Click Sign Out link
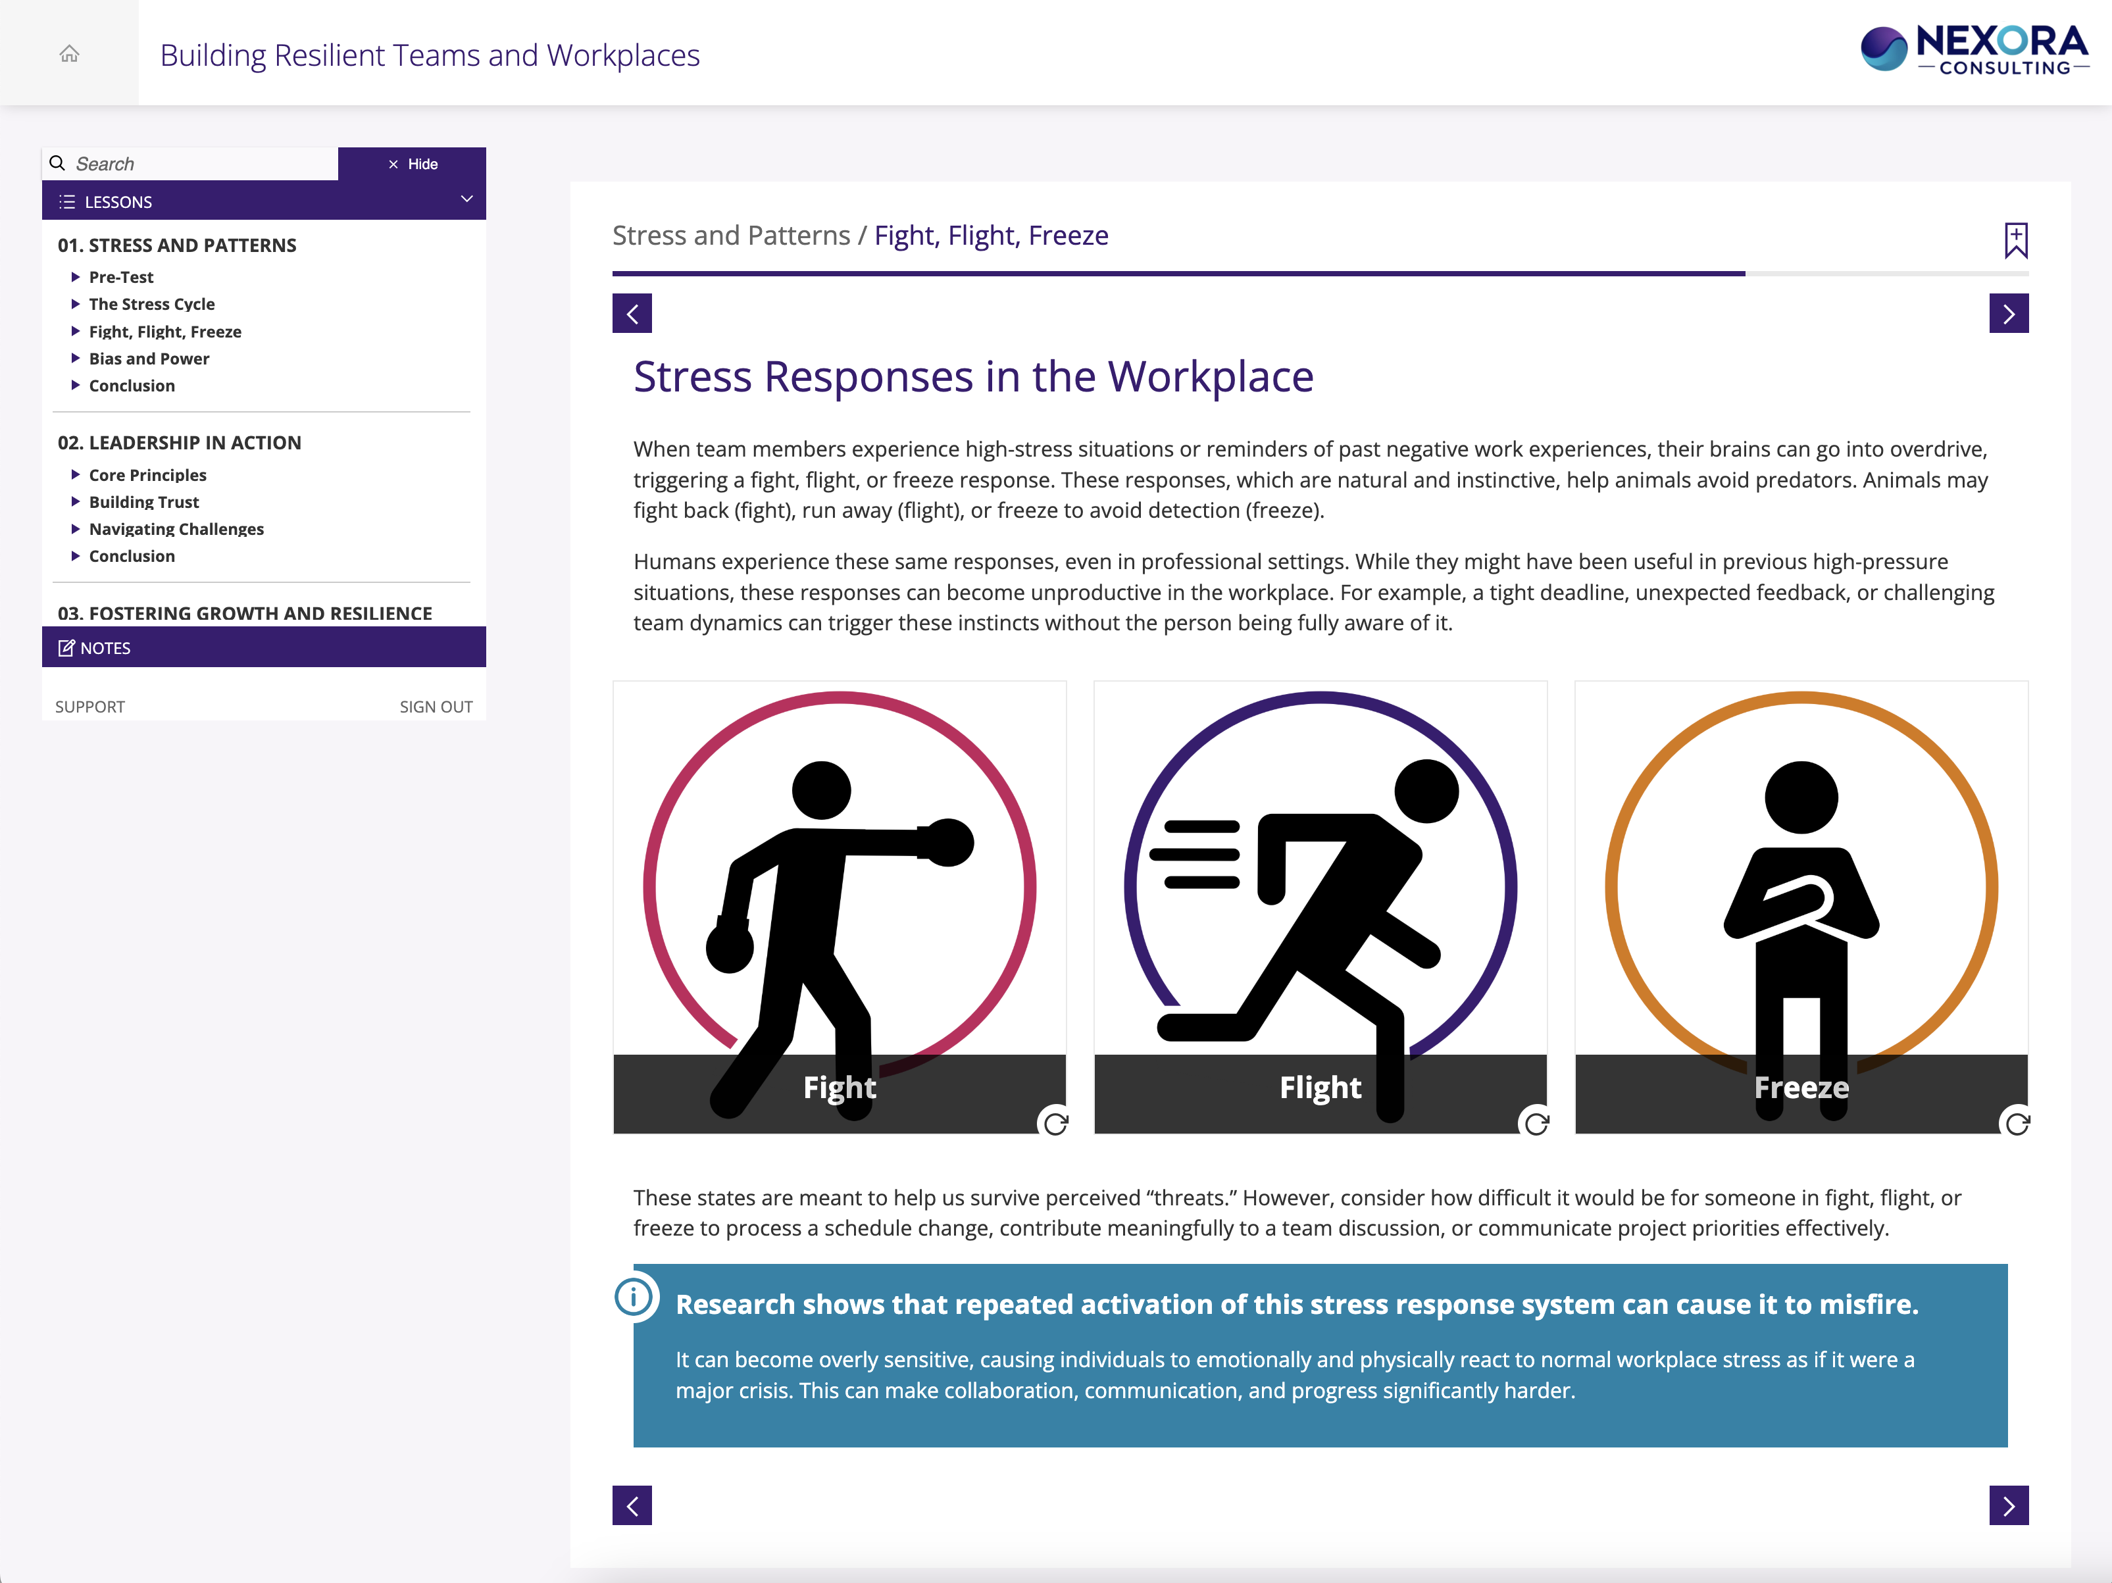The height and width of the screenshot is (1583, 2112). coord(436,707)
